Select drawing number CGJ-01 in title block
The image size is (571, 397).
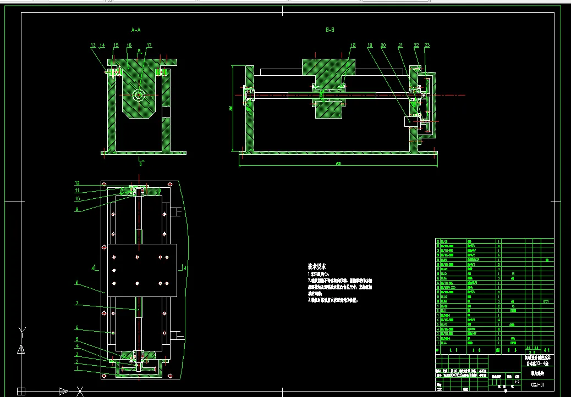pos(537,384)
